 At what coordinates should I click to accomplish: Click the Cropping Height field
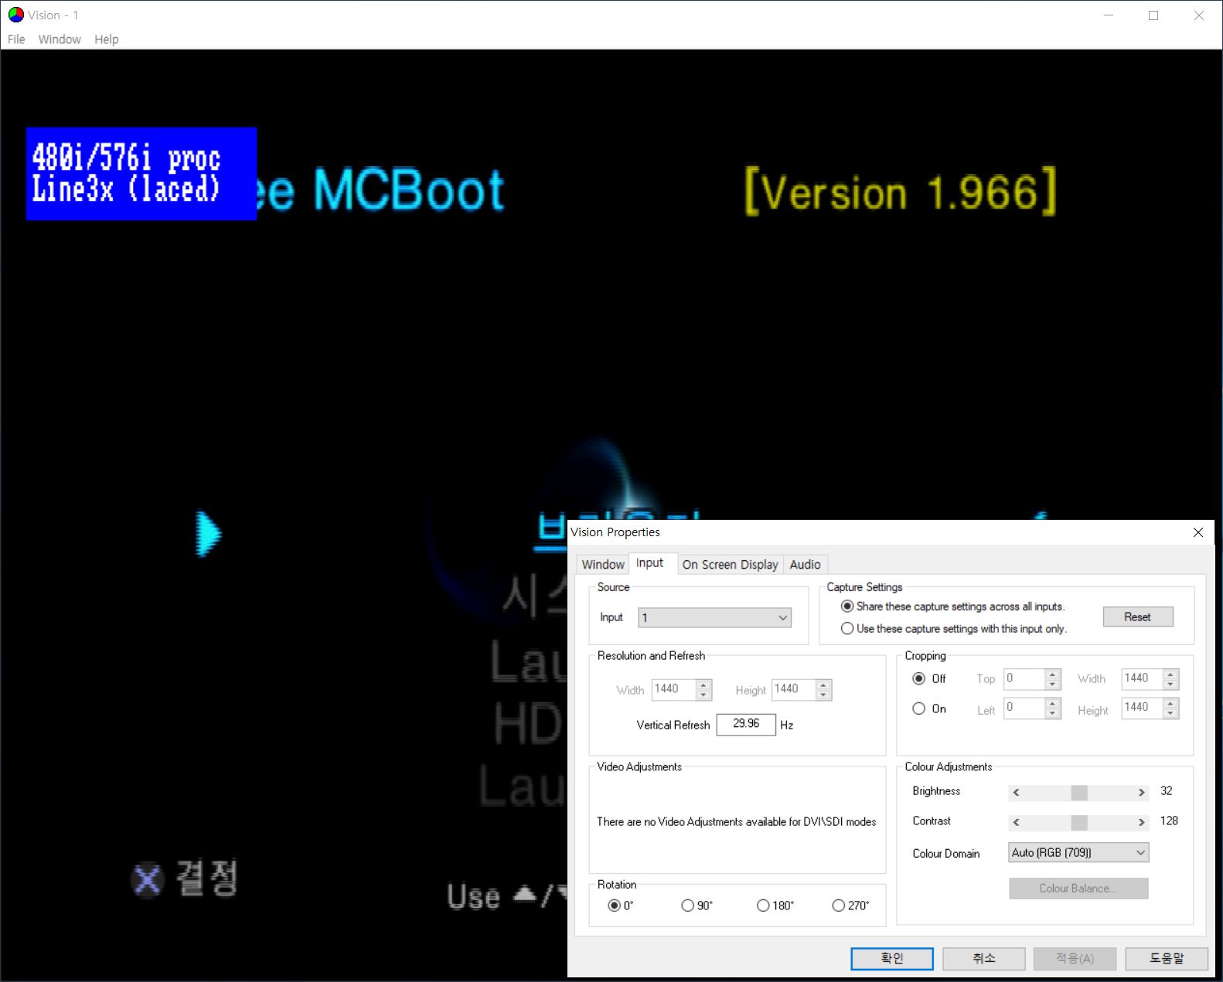tap(1143, 708)
